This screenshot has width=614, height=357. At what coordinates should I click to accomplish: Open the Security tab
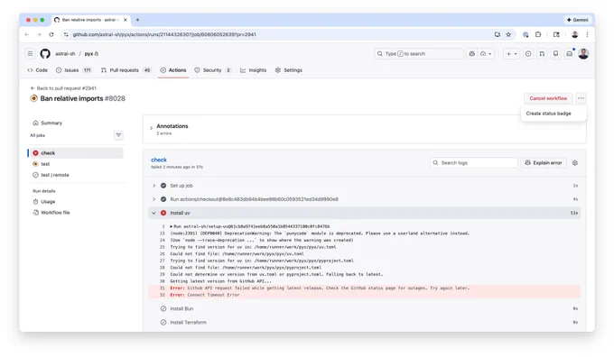click(x=212, y=70)
